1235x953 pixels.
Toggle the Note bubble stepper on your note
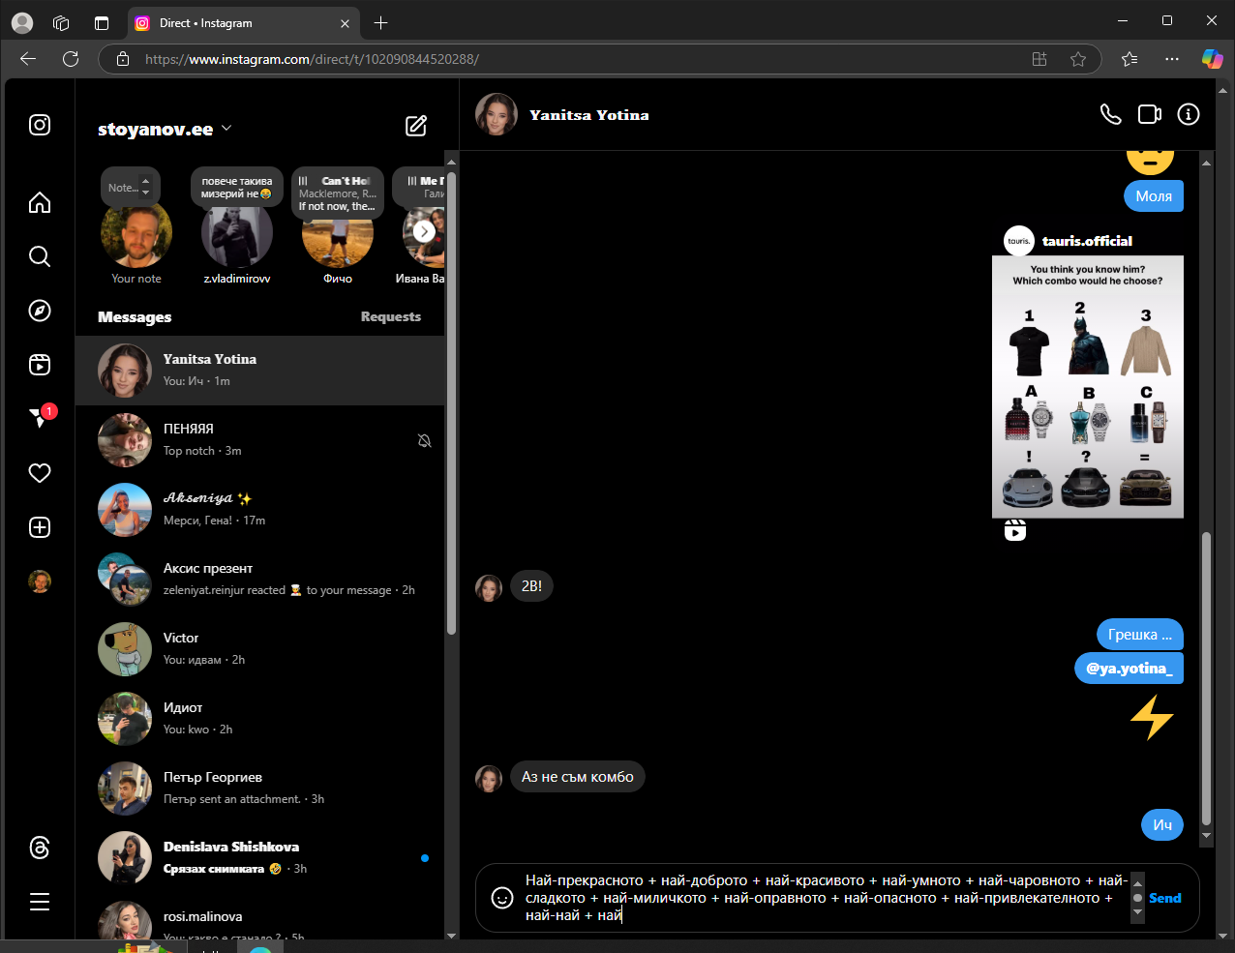coord(145,187)
